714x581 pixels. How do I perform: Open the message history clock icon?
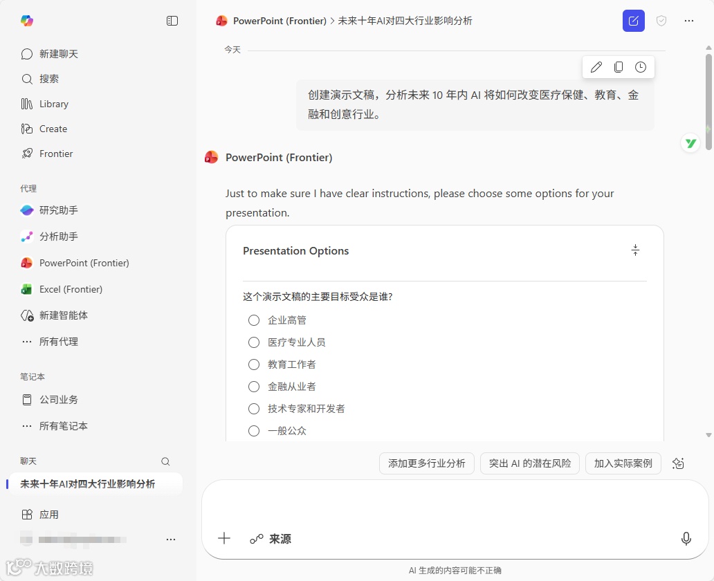pos(641,67)
